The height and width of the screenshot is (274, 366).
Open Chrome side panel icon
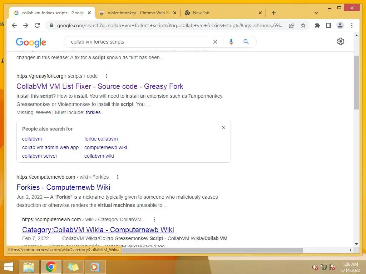pyautogui.click(x=329, y=25)
